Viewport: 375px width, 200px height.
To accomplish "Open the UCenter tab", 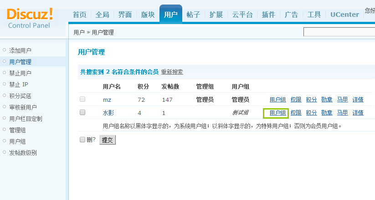I will [x=344, y=15].
